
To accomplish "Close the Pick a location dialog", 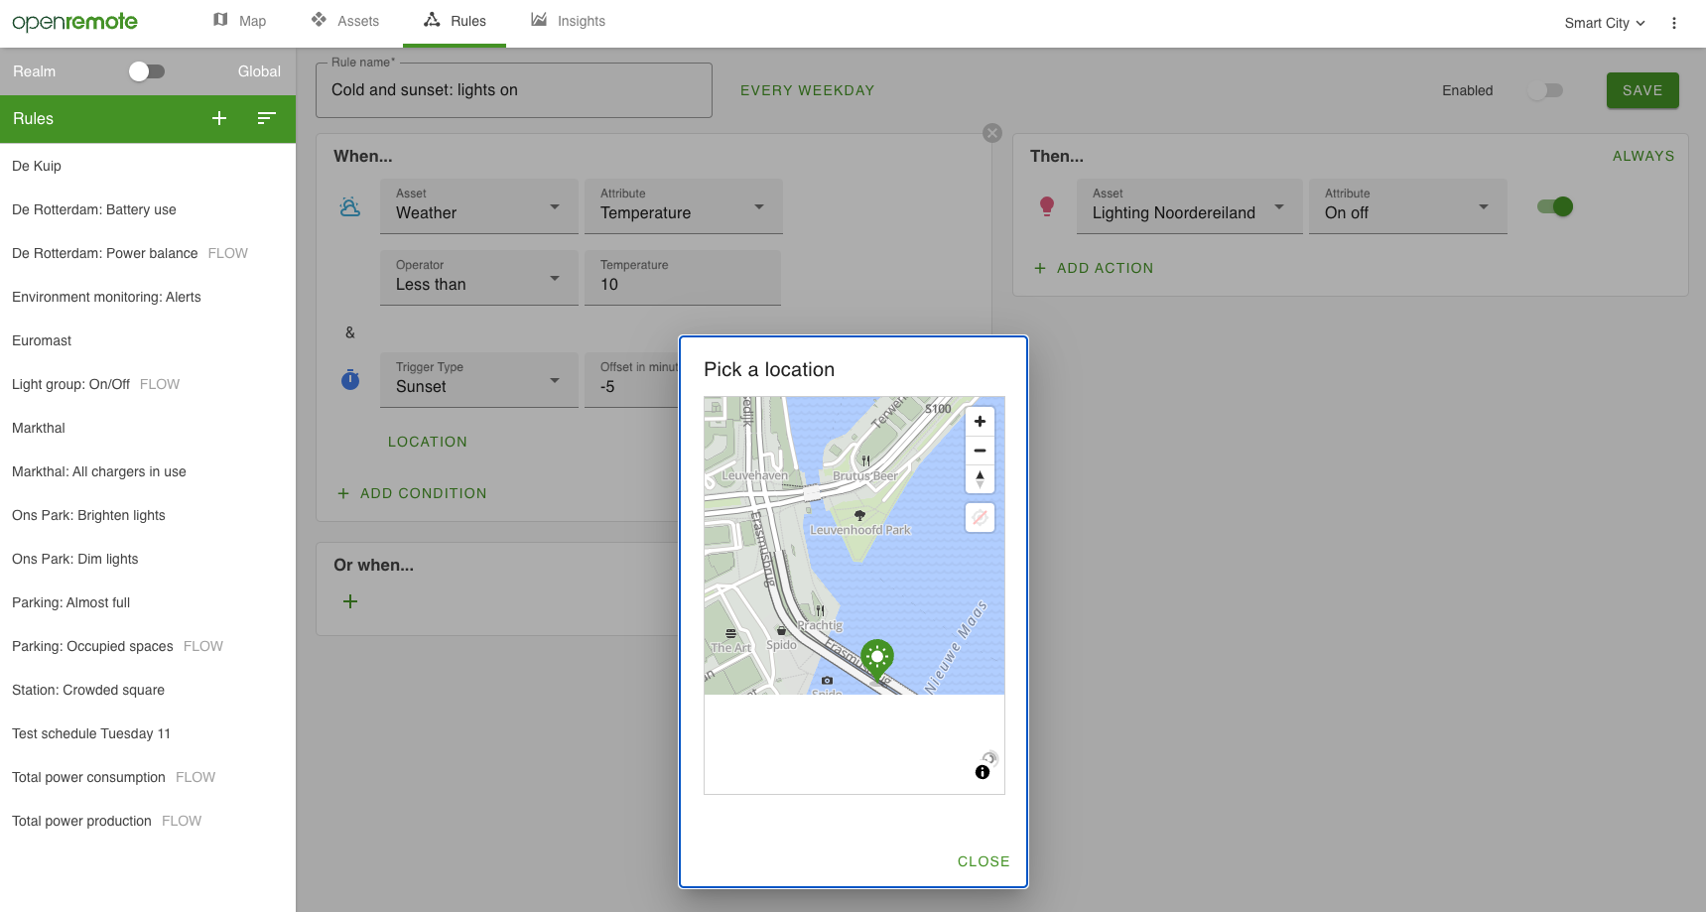I will [983, 861].
